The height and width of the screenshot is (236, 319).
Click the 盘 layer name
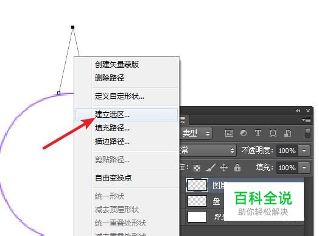coord(216,201)
